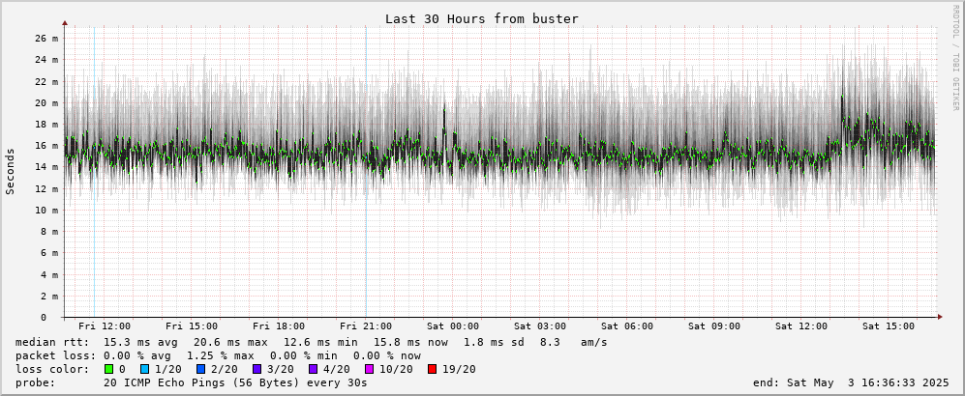This screenshot has width=965, height=396.
Task: Click the magenta 10/20 loss swatch
Action: [x=371, y=369]
